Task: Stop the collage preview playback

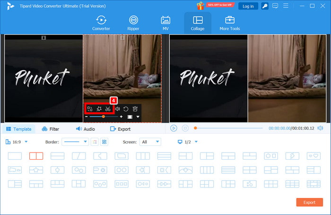Action: click(185, 128)
